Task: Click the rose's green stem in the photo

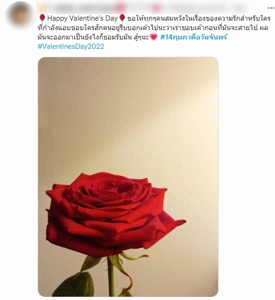Action: [110, 277]
